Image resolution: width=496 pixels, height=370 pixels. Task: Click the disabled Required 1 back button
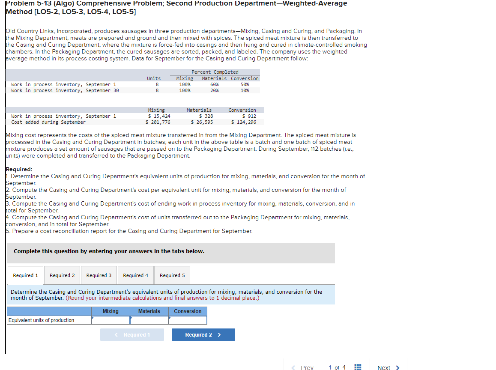pyautogui.click(x=132, y=334)
